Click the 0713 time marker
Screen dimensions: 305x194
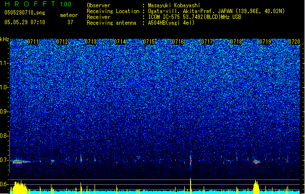pos(91,42)
